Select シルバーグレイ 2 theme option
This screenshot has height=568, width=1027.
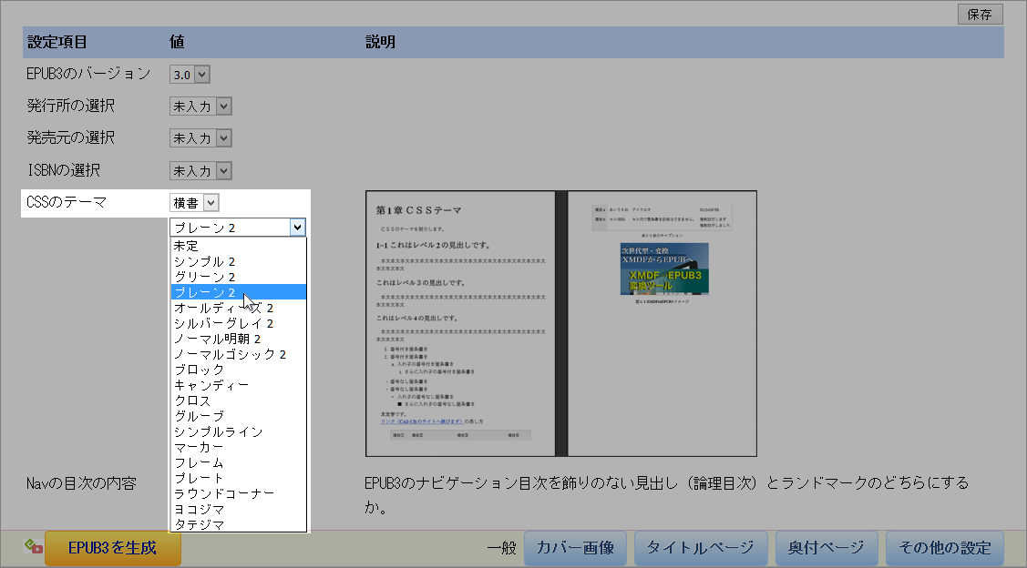coord(238,323)
